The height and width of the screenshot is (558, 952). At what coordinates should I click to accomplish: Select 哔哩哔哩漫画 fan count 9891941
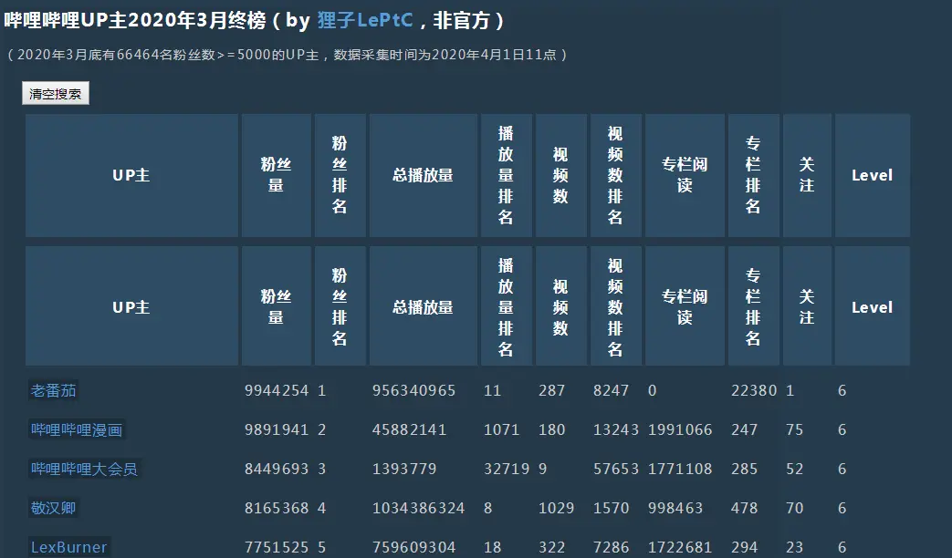277,430
